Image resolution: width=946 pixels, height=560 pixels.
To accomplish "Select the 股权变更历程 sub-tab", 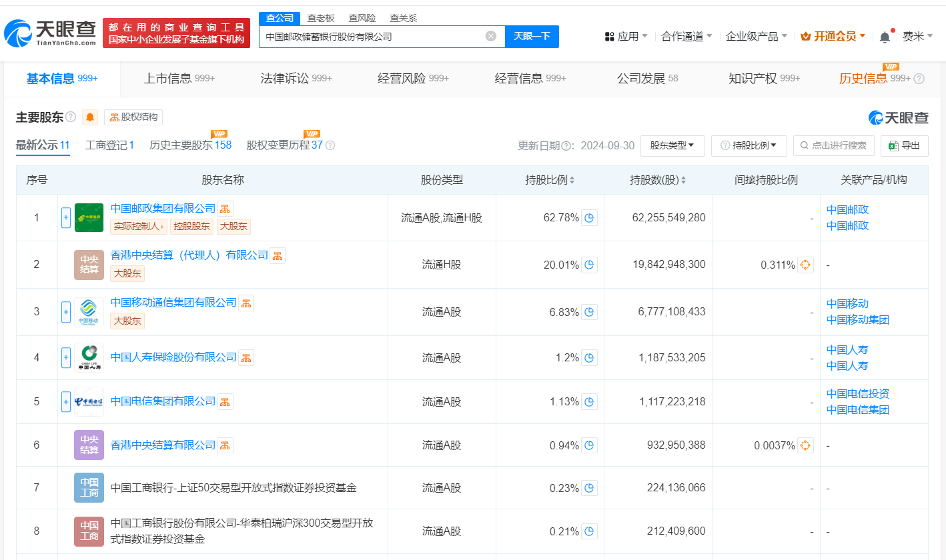I will click(284, 145).
